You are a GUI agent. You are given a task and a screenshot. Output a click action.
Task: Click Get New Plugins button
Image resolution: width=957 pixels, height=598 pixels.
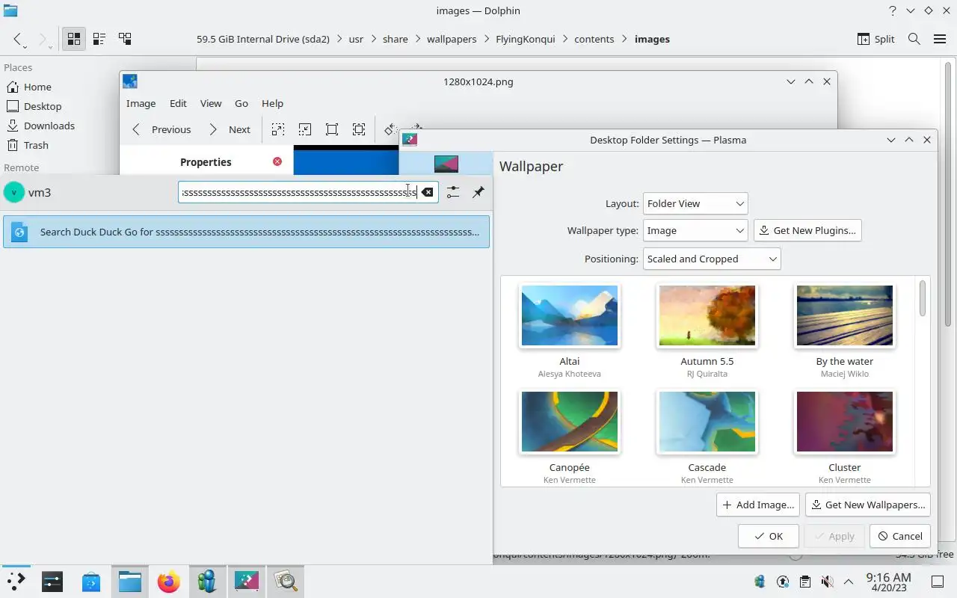pyautogui.click(x=807, y=230)
